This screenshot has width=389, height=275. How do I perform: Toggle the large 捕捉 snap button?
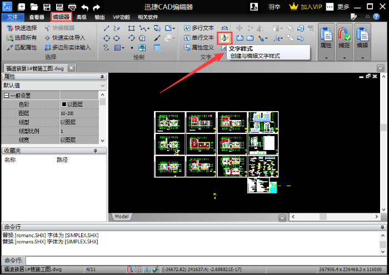click(345, 39)
